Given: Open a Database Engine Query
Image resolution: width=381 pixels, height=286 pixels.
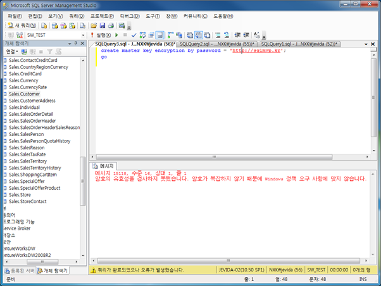Looking at the screenshot, I should [44, 25].
